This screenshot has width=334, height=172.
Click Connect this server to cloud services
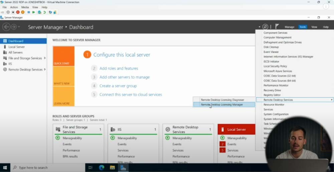coord(131,95)
